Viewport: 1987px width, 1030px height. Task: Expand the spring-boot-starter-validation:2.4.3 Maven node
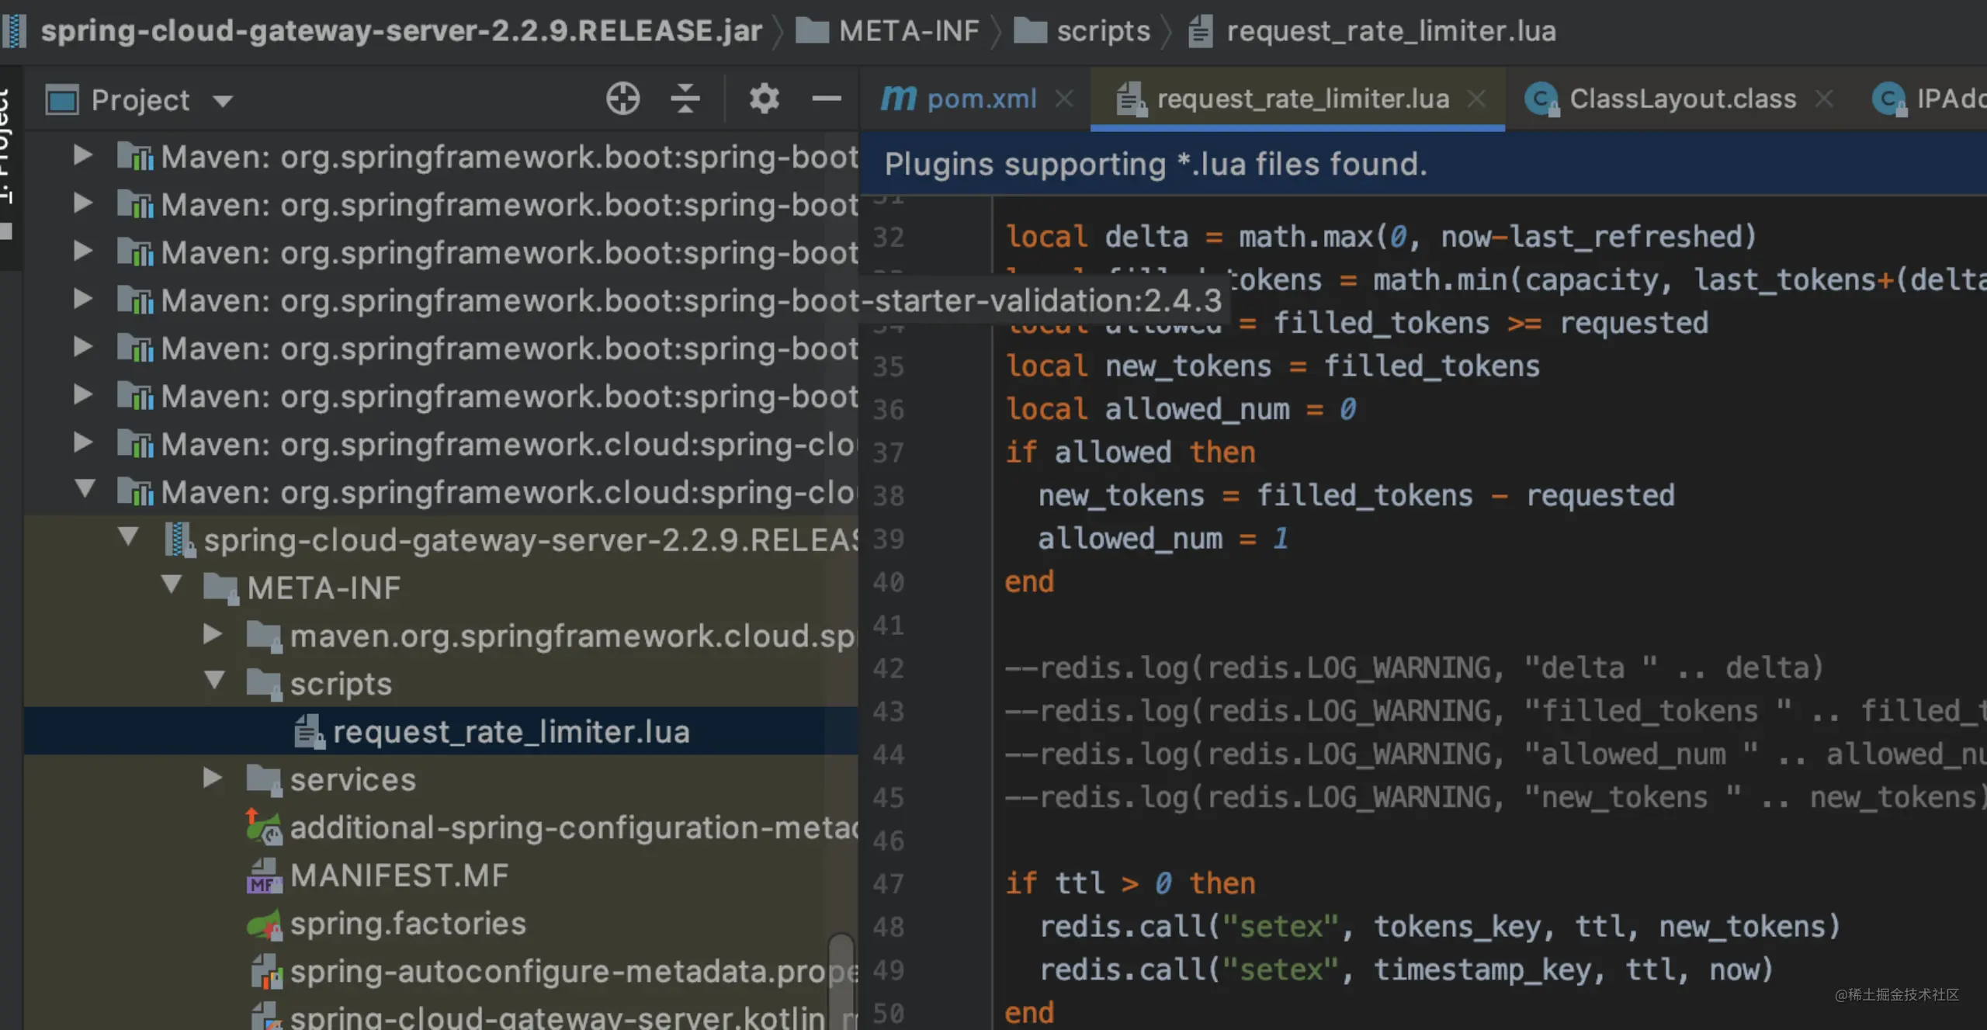[x=83, y=298]
